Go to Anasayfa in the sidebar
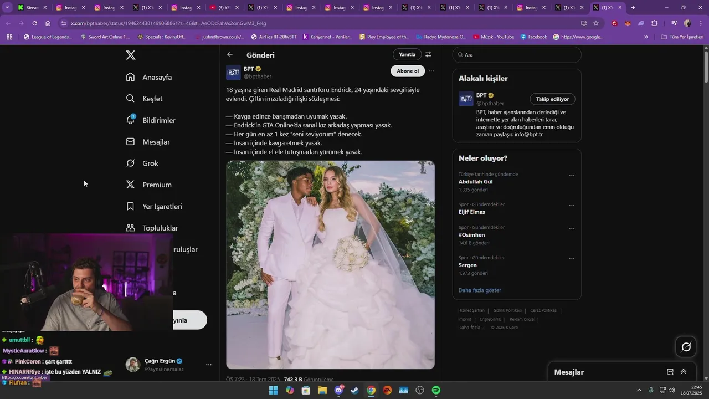Viewport: 709px width, 399px height. (149, 77)
